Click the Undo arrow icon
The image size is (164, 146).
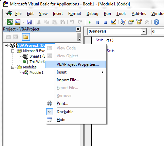click(x=72, y=22)
